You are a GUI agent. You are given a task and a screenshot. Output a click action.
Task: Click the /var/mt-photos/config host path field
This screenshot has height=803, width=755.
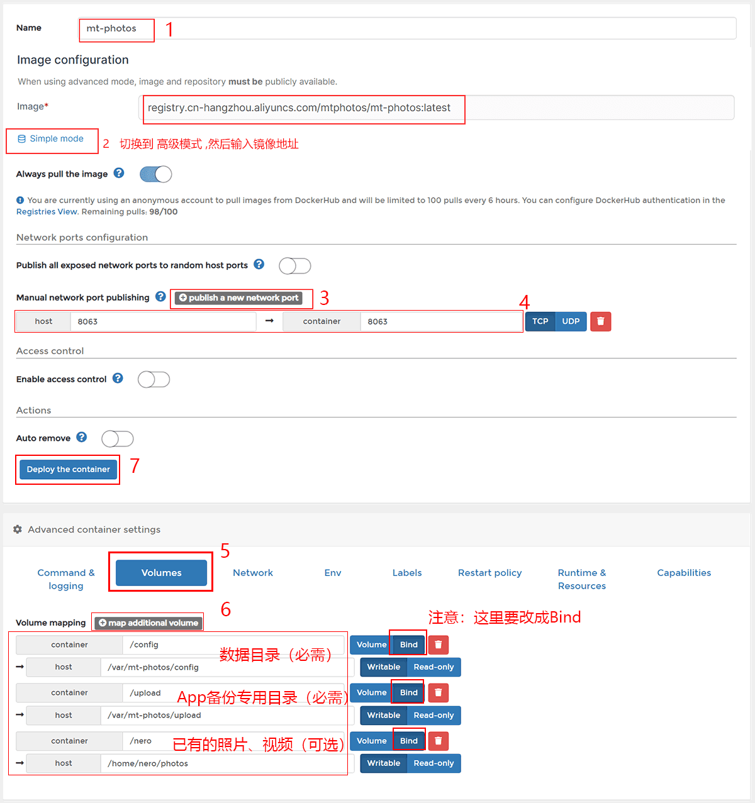(227, 667)
